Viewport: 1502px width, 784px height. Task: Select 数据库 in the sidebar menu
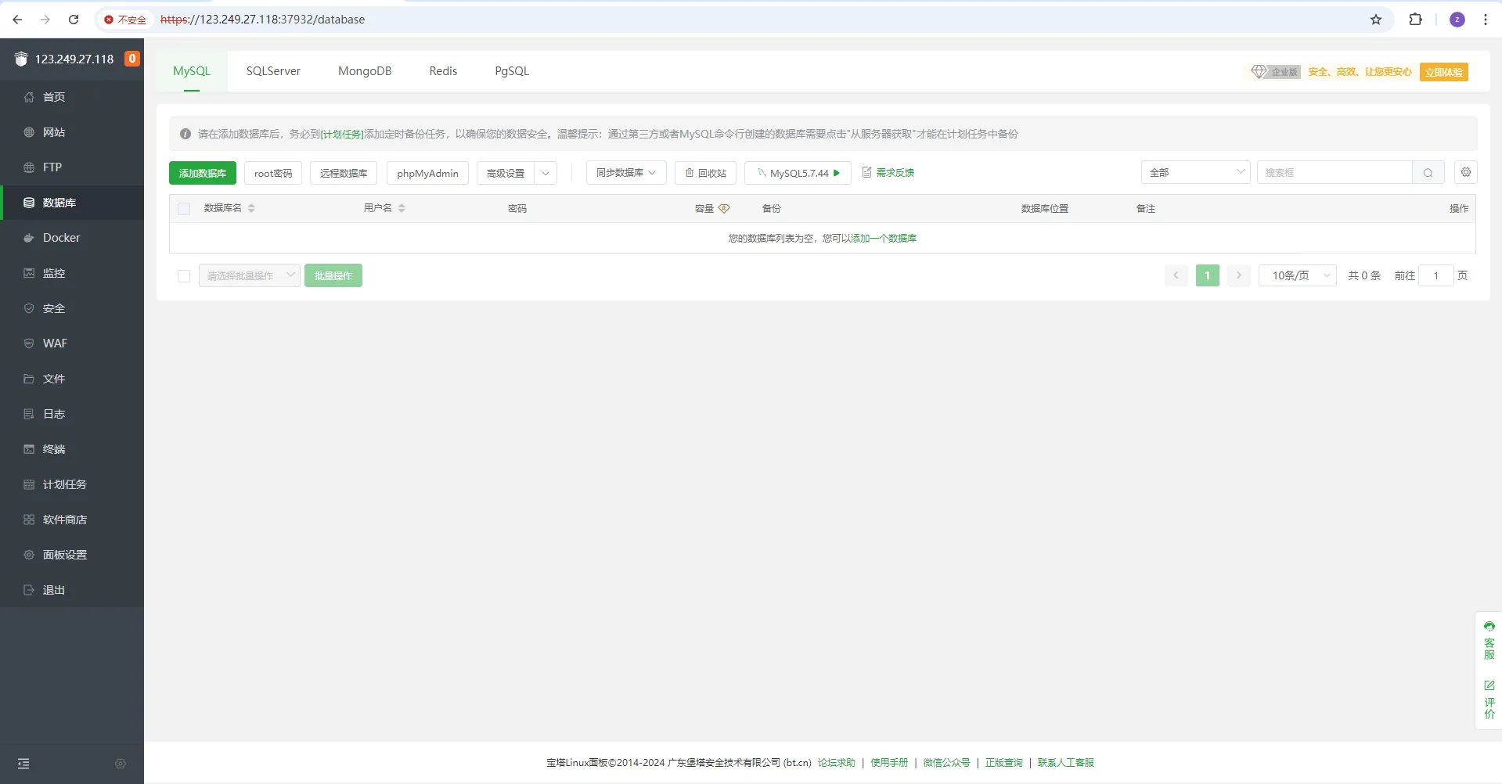pos(72,203)
